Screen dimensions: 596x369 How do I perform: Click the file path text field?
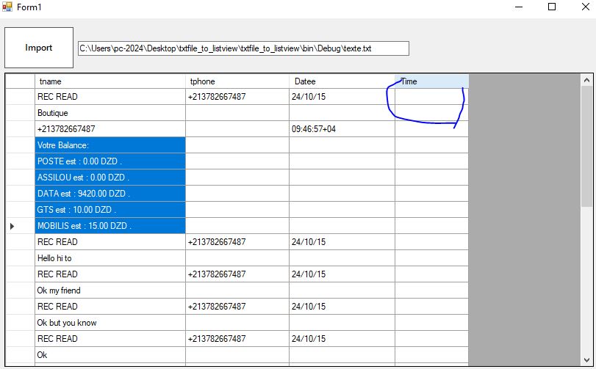pyautogui.click(x=243, y=48)
